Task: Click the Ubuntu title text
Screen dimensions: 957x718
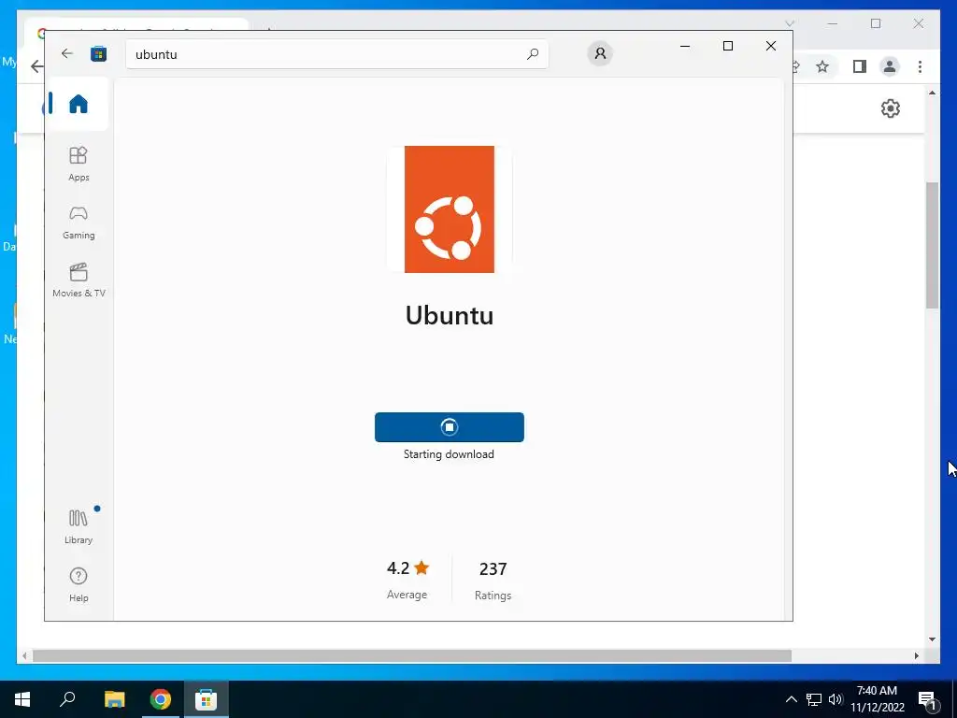Action: point(450,315)
